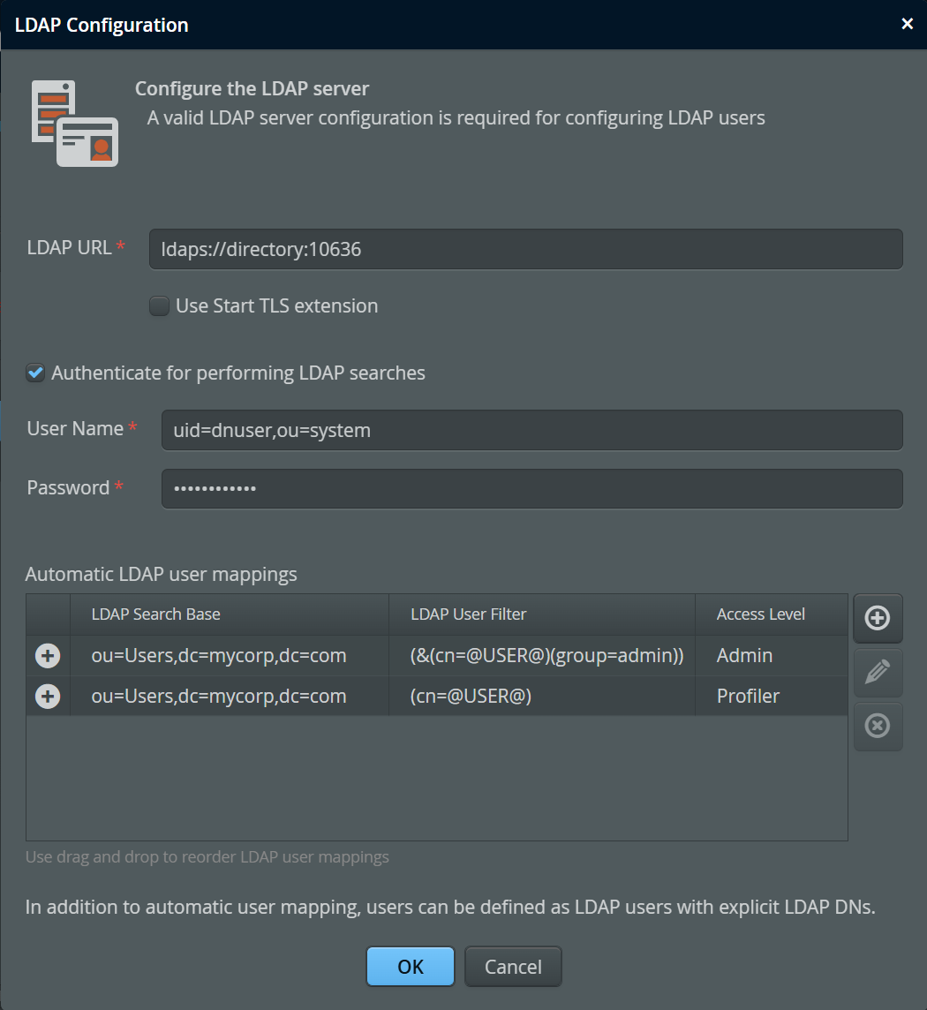Screen dimensions: 927x1010
Task: Click the add mapping plus icon
Action: tap(878, 618)
